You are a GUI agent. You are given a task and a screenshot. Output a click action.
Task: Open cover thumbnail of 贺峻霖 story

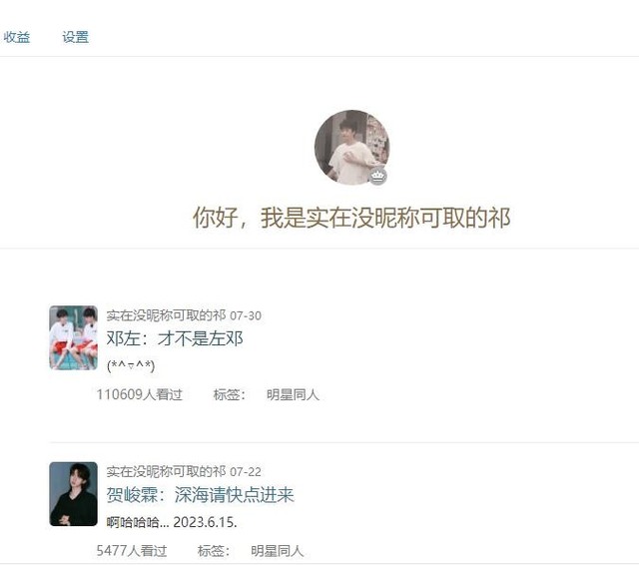(x=73, y=494)
